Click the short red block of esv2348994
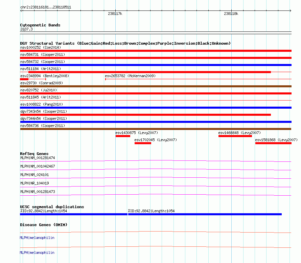The width and height of the screenshot is (301, 263). pyautogui.click(x=24, y=79)
